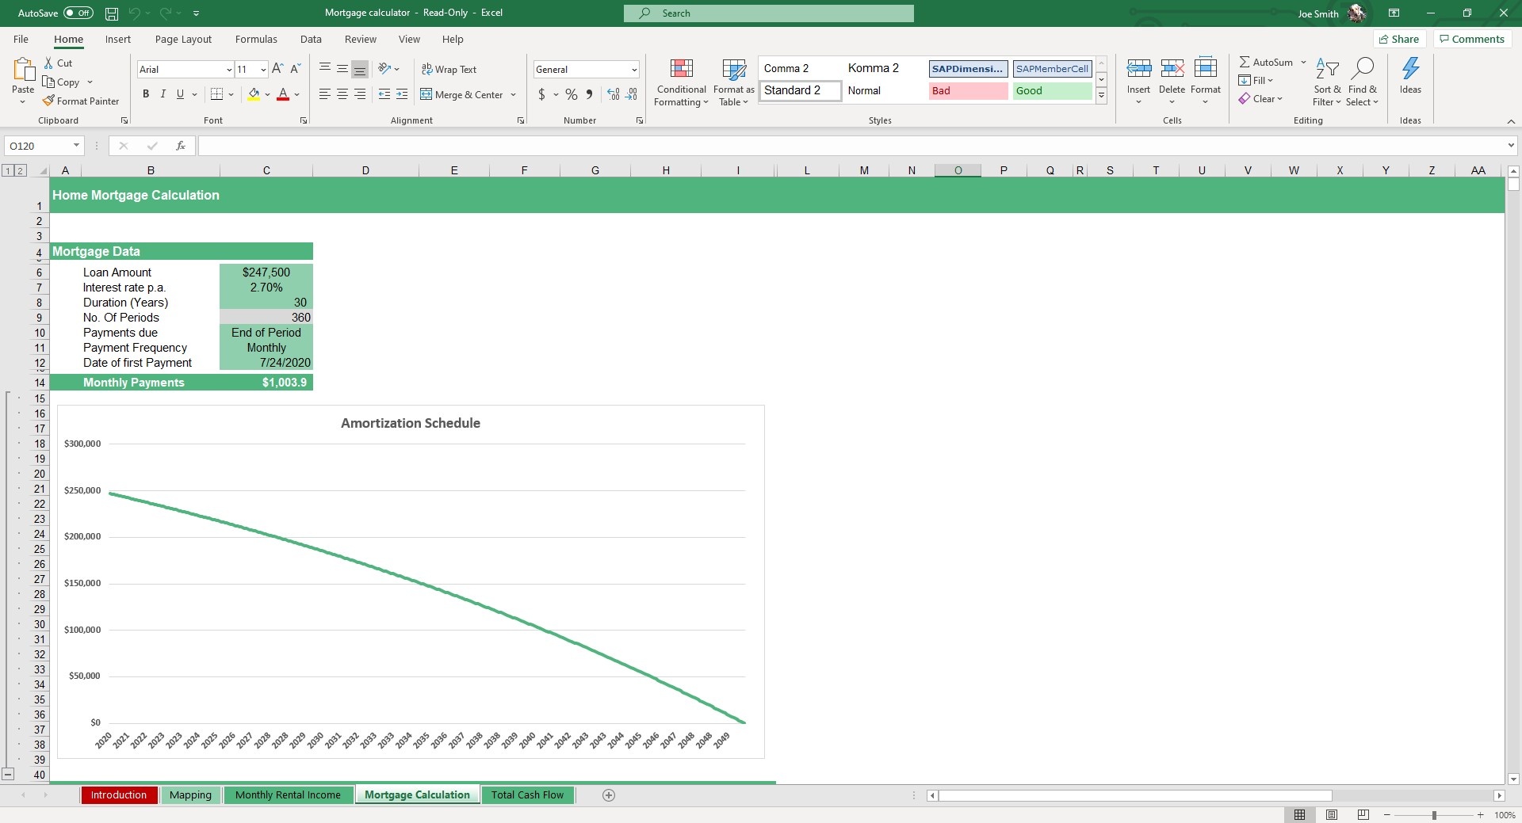The width and height of the screenshot is (1522, 823).
Task: Collapse the row outline group minus button
Action: pos(8,775)
